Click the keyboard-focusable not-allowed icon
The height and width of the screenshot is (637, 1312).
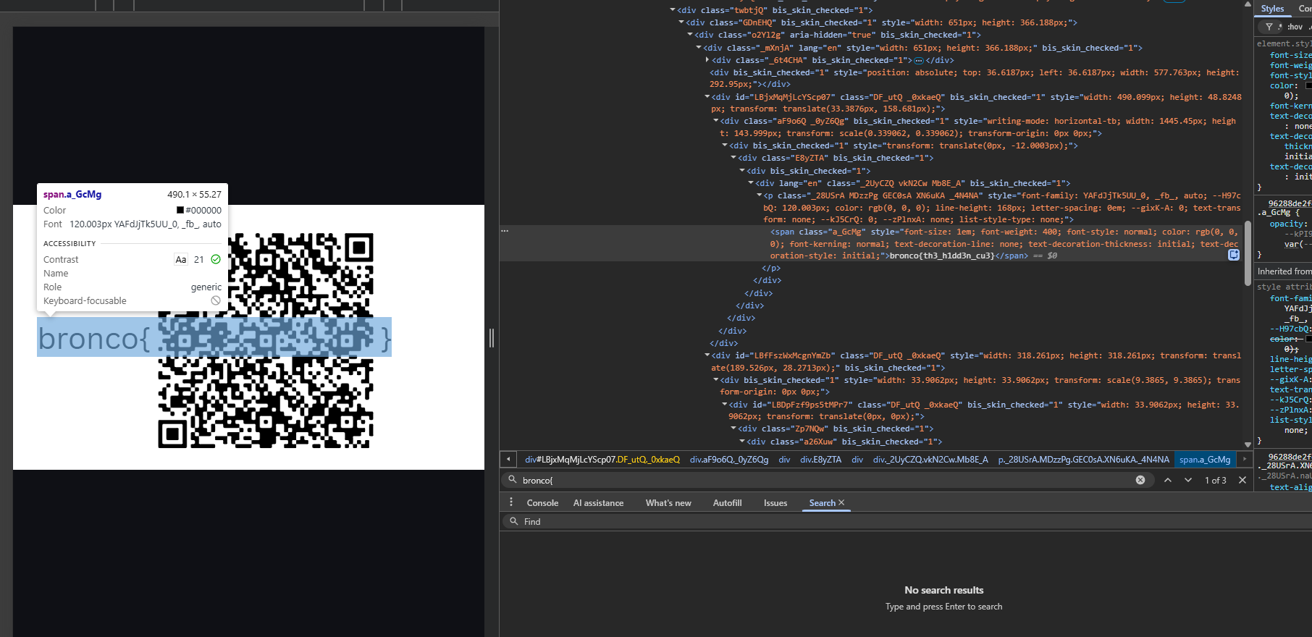point(216,300)
